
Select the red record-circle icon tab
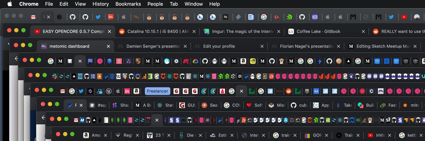362,91
